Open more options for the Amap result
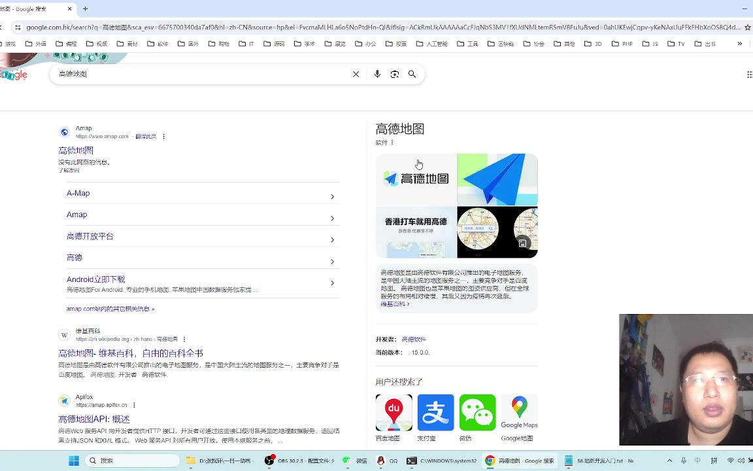Viewport: 753px width, 471px height. tap(164, 137)
